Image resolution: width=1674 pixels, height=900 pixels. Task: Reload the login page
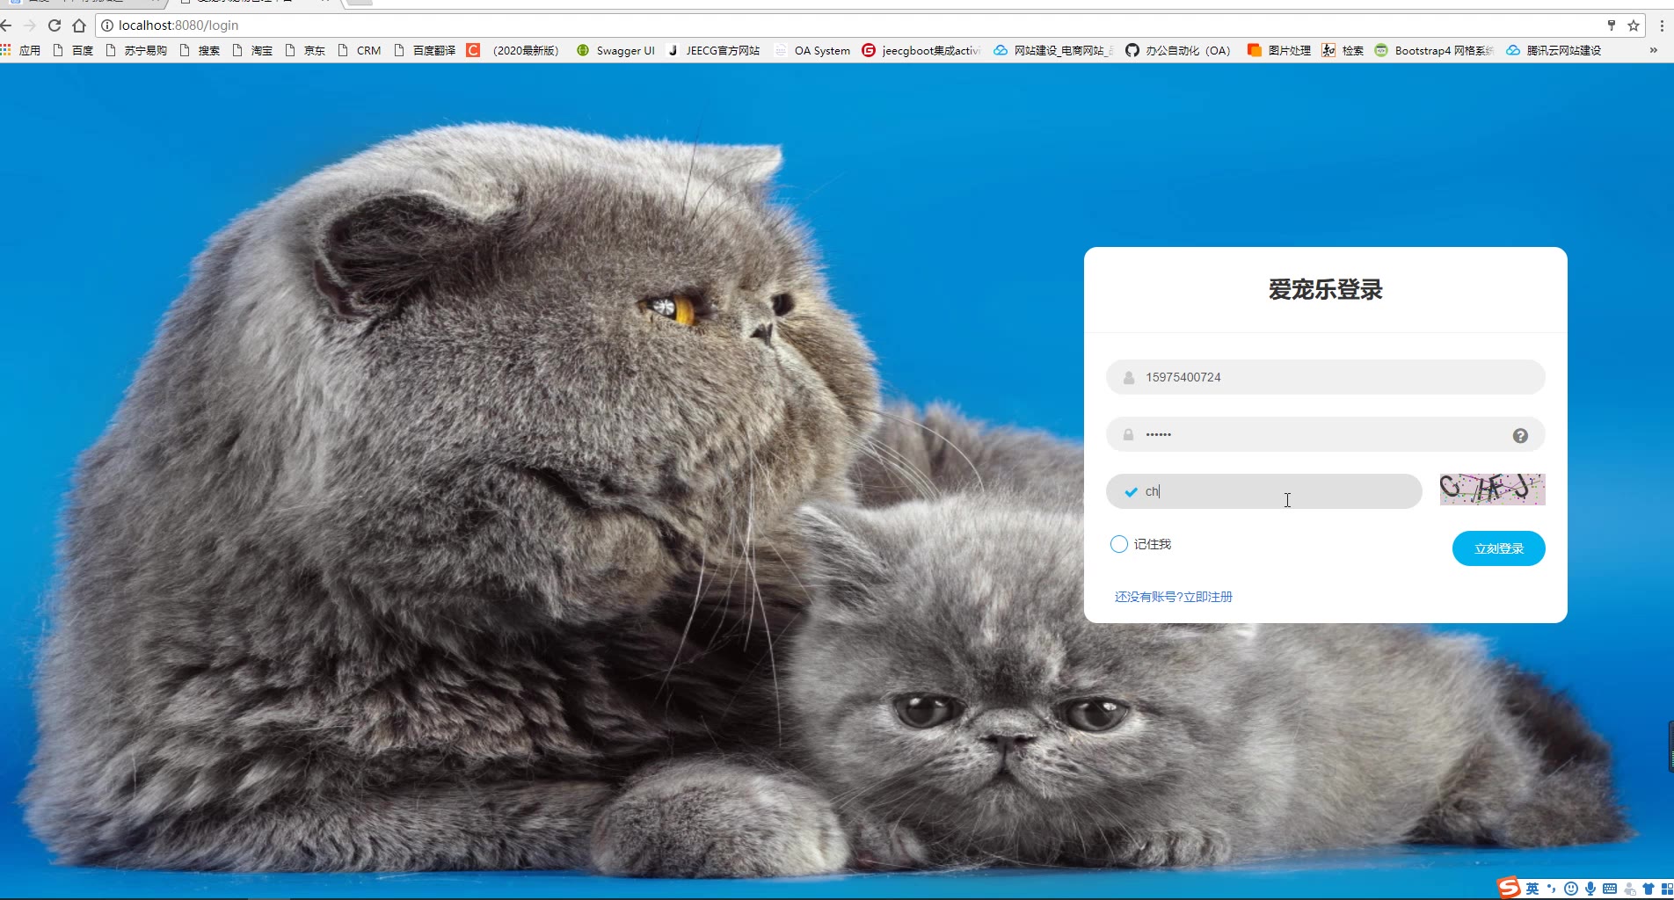(55, 25)
